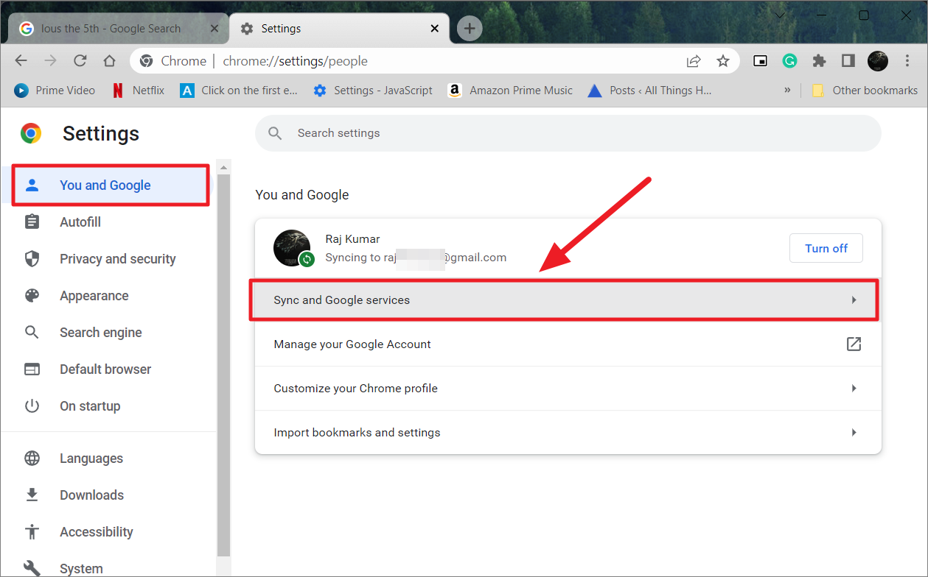The height and width of the screenshot is (577, 928).
Task: Select the Settings tab
Action: pos(339,29)
